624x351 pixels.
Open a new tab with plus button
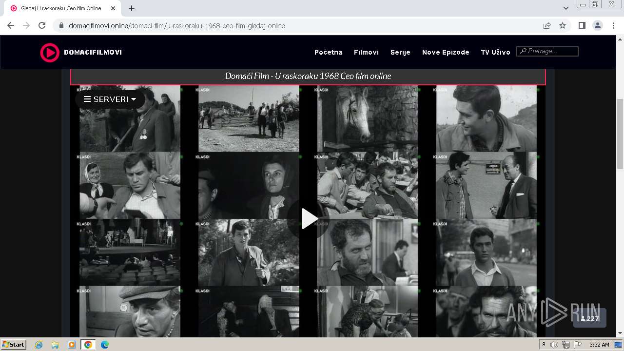tap(132, 8)
